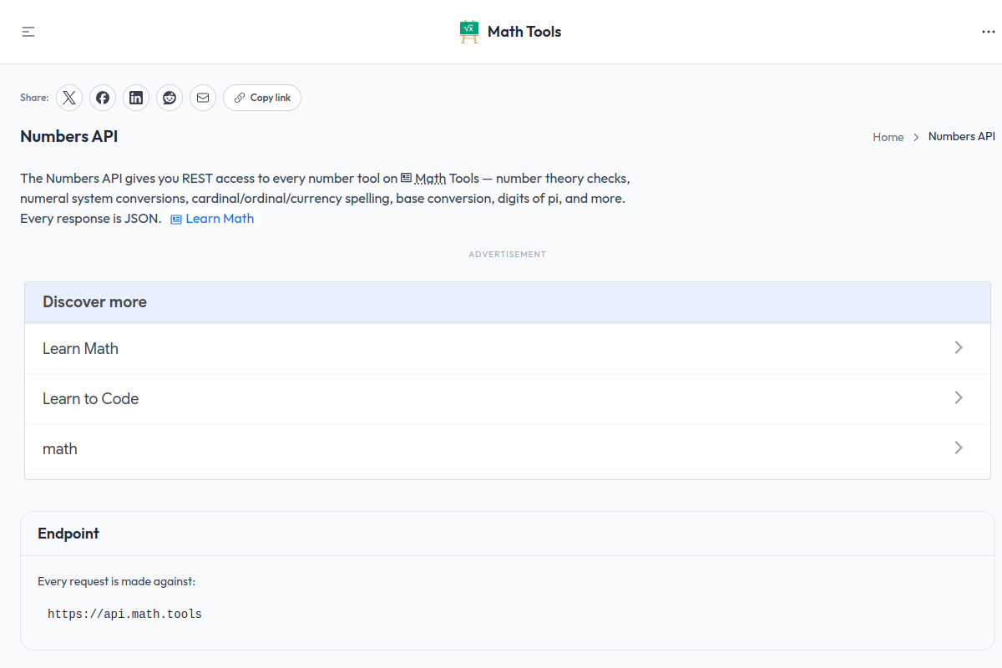Share the page on Reddit
Viewport: 1002px width, 668px height.
(170, 98)
